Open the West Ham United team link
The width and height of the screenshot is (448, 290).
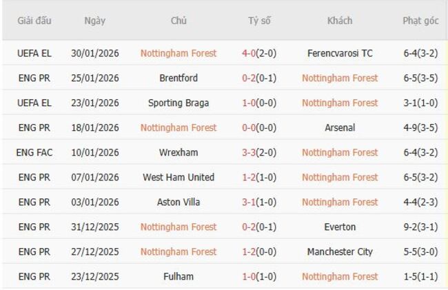[x=179, y=177]
